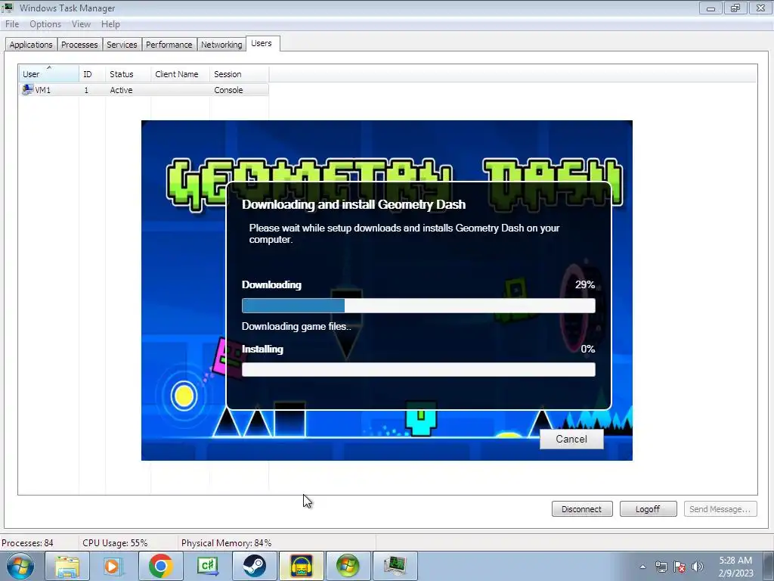Select the Users tab
The height and width of the screenshot is (581, 774).
tap(262, 43)
